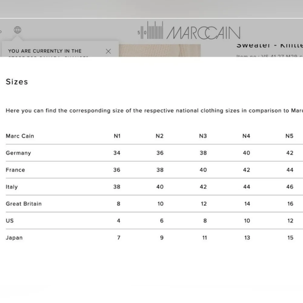The width and height of the screenshot is (303, 303).
Task: Select the Sizes heading text
Action: pyautogui.click(x=17, y=82)
